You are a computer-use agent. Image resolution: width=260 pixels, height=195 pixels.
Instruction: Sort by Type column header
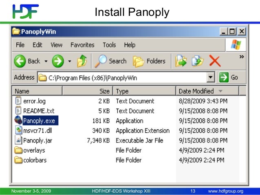pyautogui.click(x=144, y=91)
